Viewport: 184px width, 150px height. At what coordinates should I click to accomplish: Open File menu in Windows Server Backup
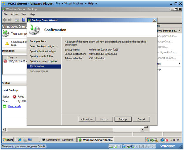click(6, 14)
